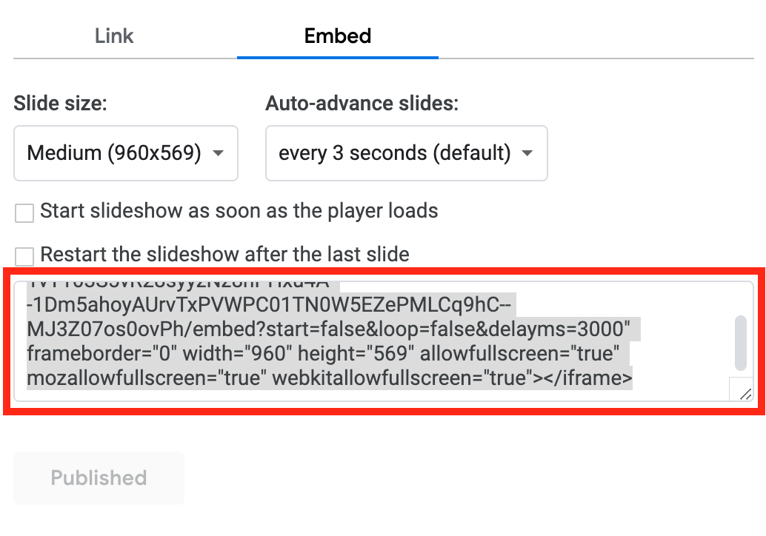Image resolution: width=766 pixels, height=536 pixels.
Task: Open the every 3 seconds (default) dropdown
Action: tap(406, 153)
